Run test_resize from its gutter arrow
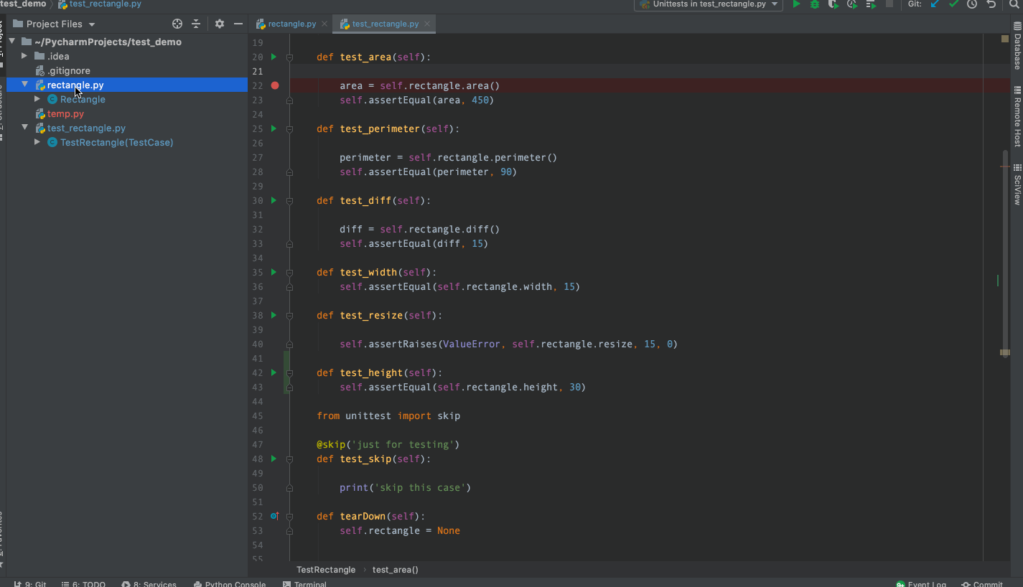Screen dimensions: 1023x587 [274, 315]
